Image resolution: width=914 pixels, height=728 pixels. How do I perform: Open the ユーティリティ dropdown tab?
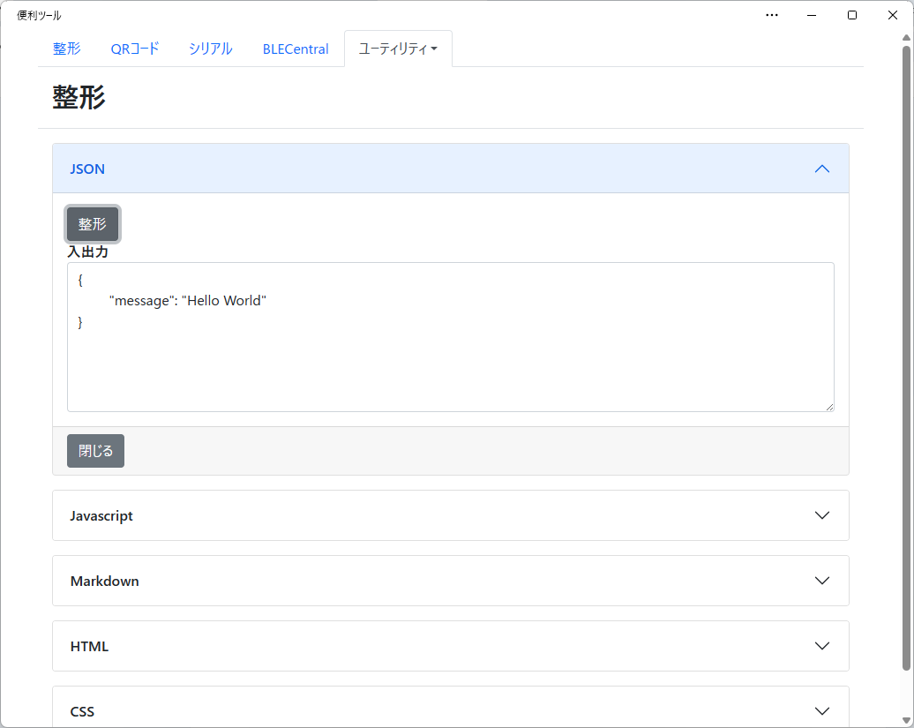click(398, 49)
